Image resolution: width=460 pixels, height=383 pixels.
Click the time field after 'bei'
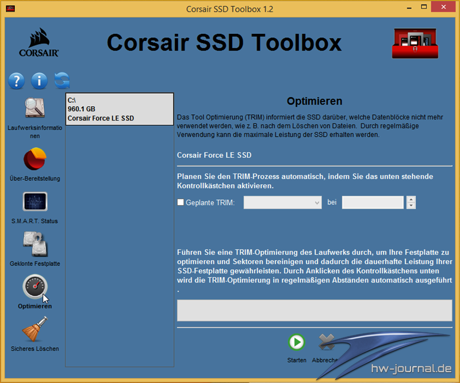point(373,203)
